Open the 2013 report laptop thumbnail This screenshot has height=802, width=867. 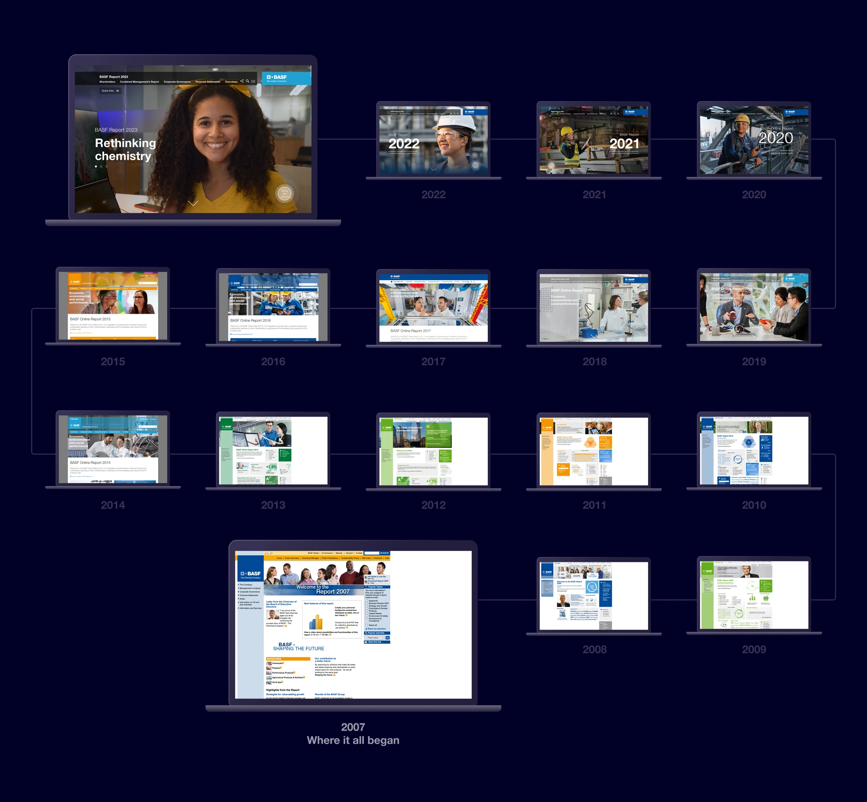(273, 451)
